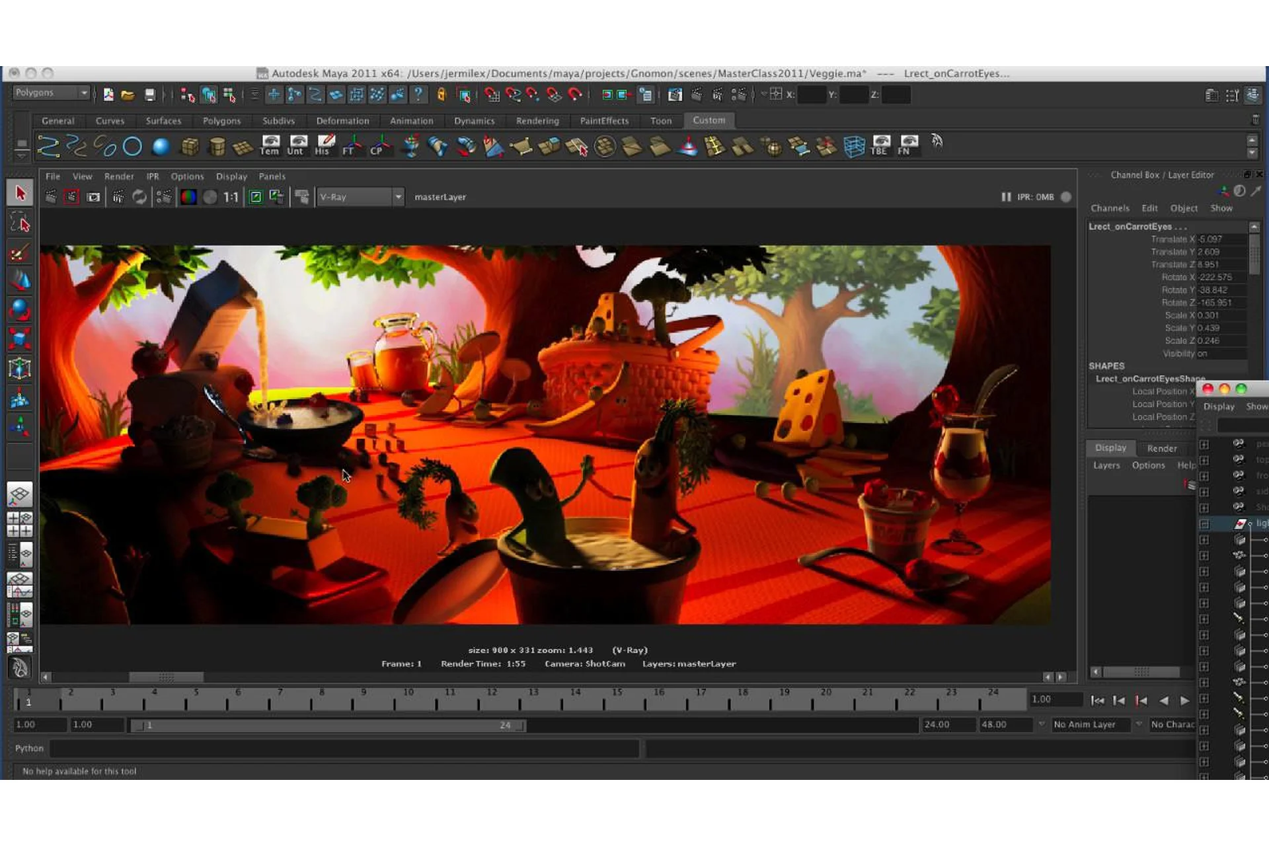Click the 1:1 real size button
Screen dimensions: 1269x846
[x=231, y=197]
